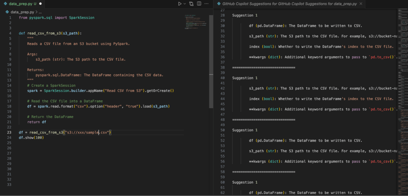Screen dimensions: 408x196
Task: Click the 'Args:' docstring line
Action: tap(32, 54)
